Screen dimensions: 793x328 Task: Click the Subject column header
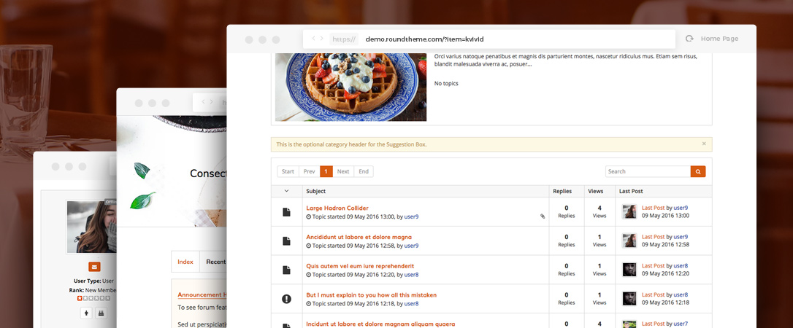[316, 191]
